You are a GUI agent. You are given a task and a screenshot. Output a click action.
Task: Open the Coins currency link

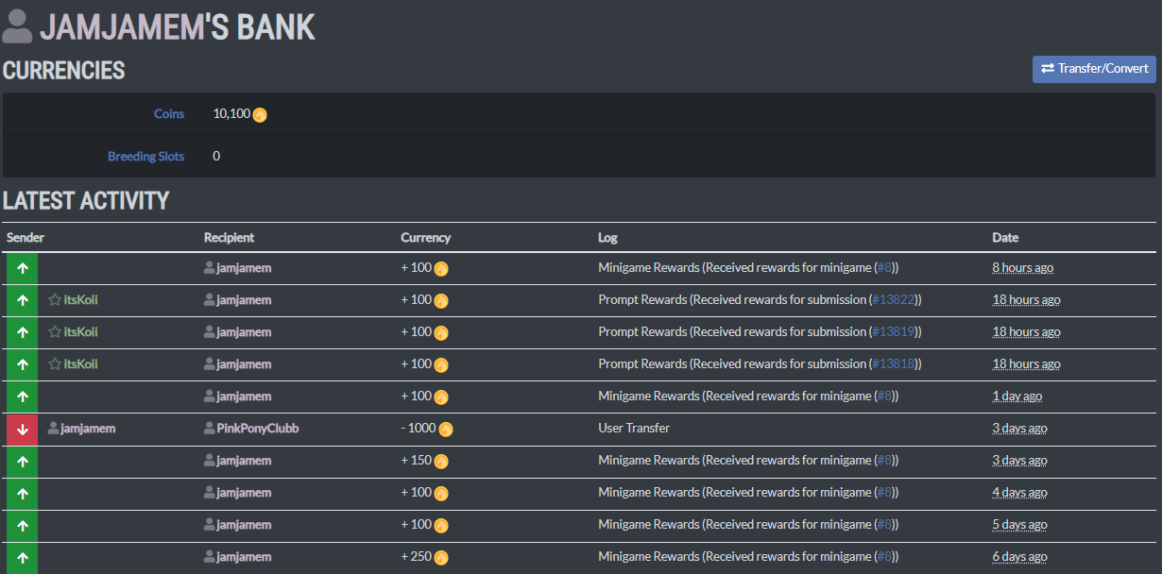(169, 114)
